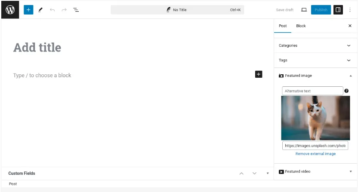This screenshot has width=361, height=192.
Task: Click the alternative text help icon
Action: pyautogui.click(x=346, y=91)
